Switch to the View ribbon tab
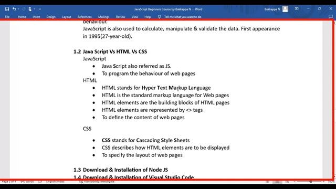Viewport: 336px width, 189px height. coord(135,17)
